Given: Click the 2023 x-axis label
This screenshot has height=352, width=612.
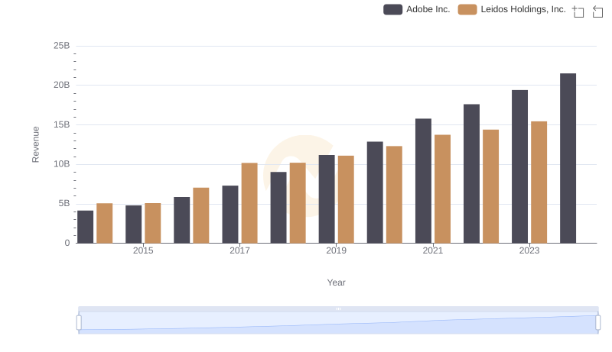Looking at the screenshot, I should (529, 250).
